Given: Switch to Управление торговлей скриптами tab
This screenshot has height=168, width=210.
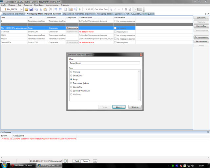Looking at the screenshot, I should click(x=79, y=14).
